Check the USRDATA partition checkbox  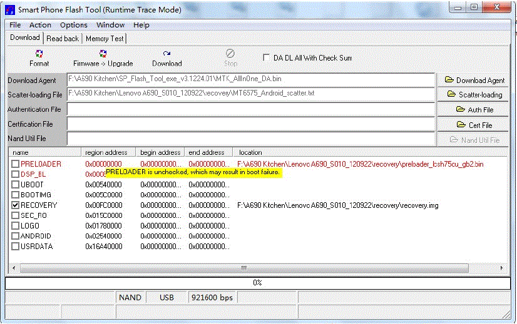tap(15, 247)
